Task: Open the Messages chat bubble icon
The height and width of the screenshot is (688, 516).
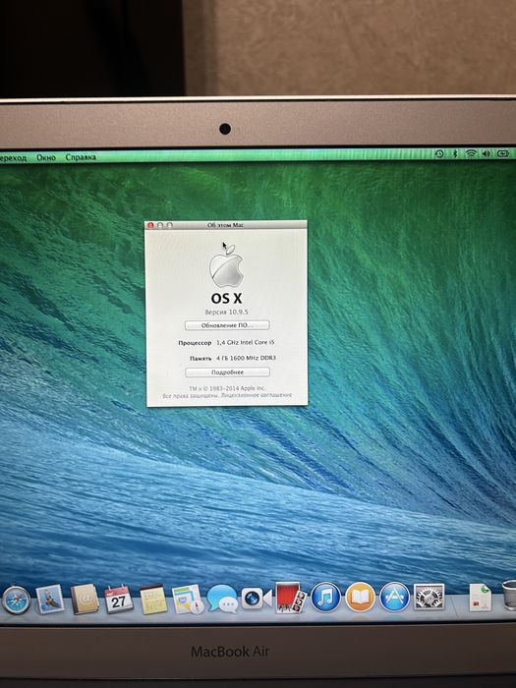Action: [x=222, y=599]
